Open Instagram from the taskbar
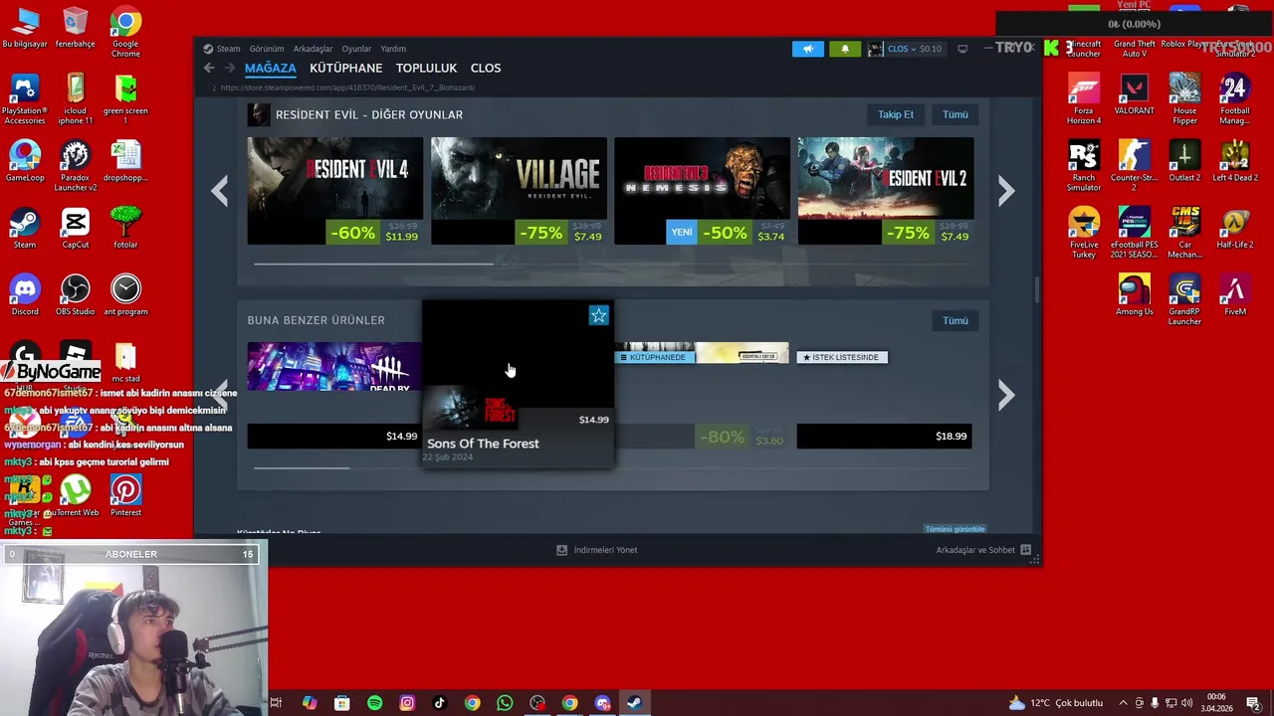The width and height of the screenshot is (1274, 716). (x=407, y=703)
